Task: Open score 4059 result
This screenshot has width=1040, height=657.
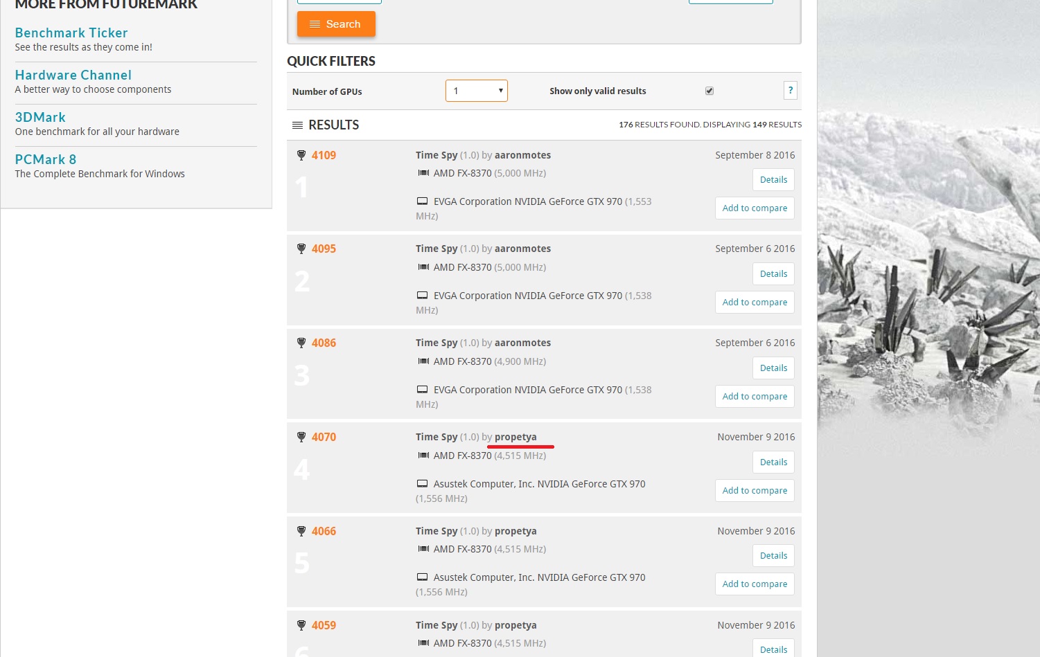Action: [x=324, y=625]
